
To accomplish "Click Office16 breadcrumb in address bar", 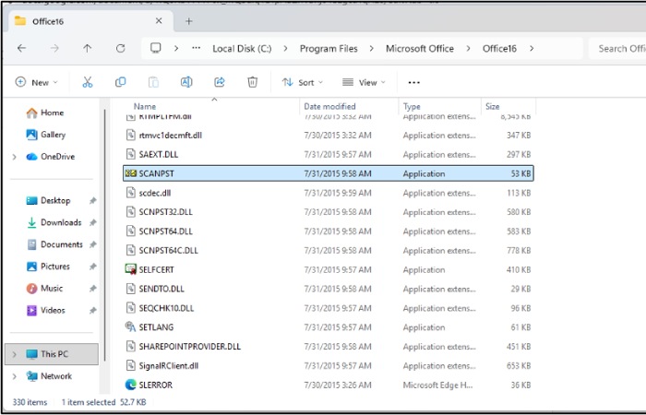I will coord(499,49).
